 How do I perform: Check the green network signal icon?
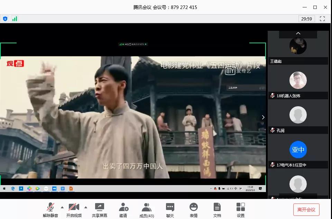(15, 19)
